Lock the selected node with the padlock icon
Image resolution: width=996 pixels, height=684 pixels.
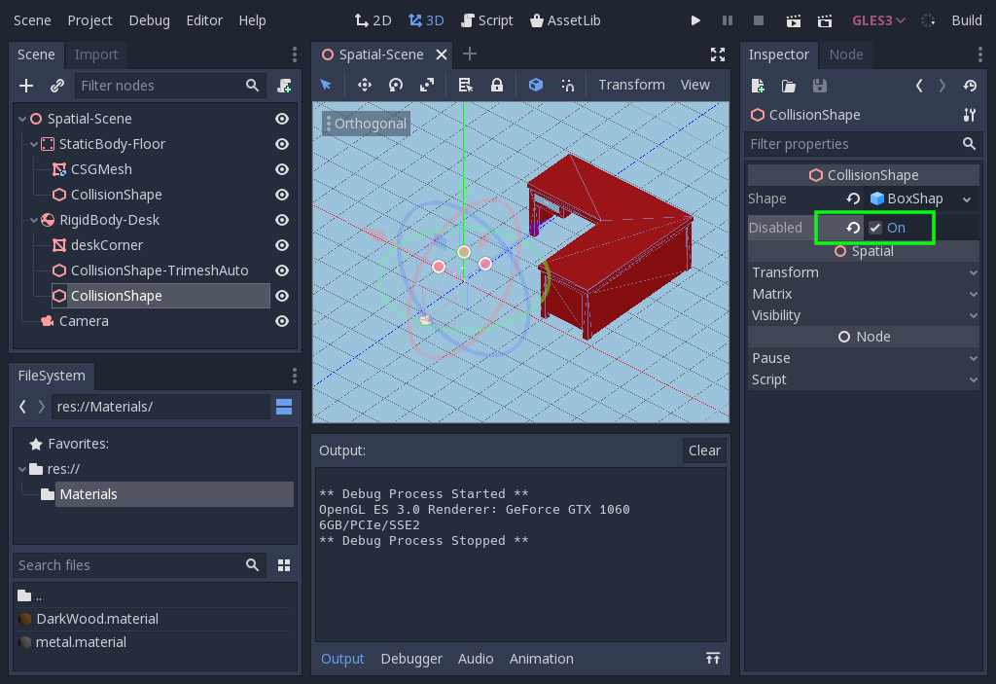[x=497, y=85]
